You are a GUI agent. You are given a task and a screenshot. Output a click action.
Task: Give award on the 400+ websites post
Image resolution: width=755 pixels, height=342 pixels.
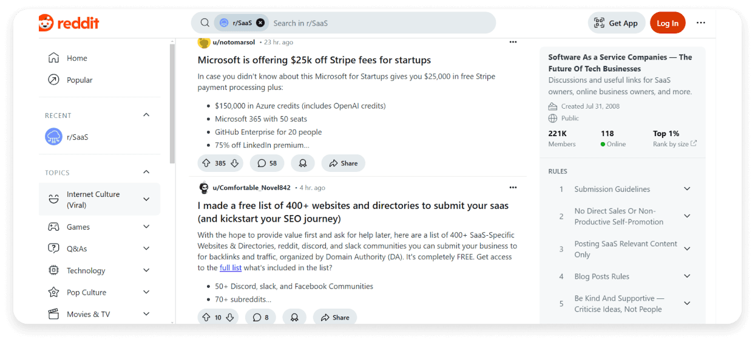click(x=294, y=318)
